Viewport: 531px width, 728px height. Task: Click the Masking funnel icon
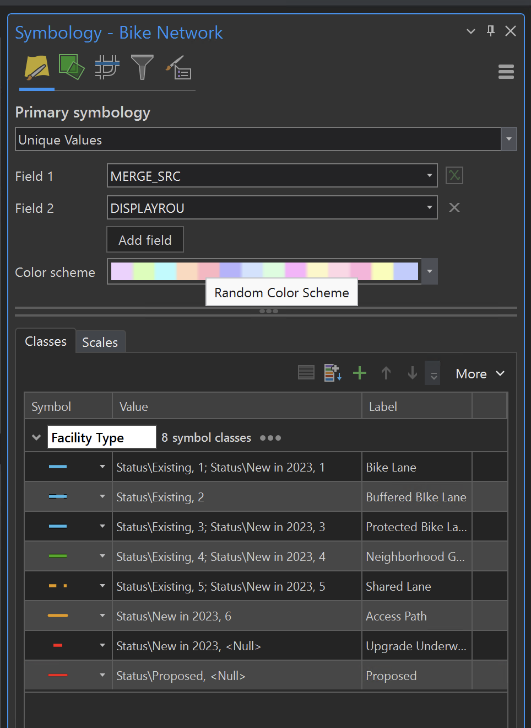pos(142,67)
